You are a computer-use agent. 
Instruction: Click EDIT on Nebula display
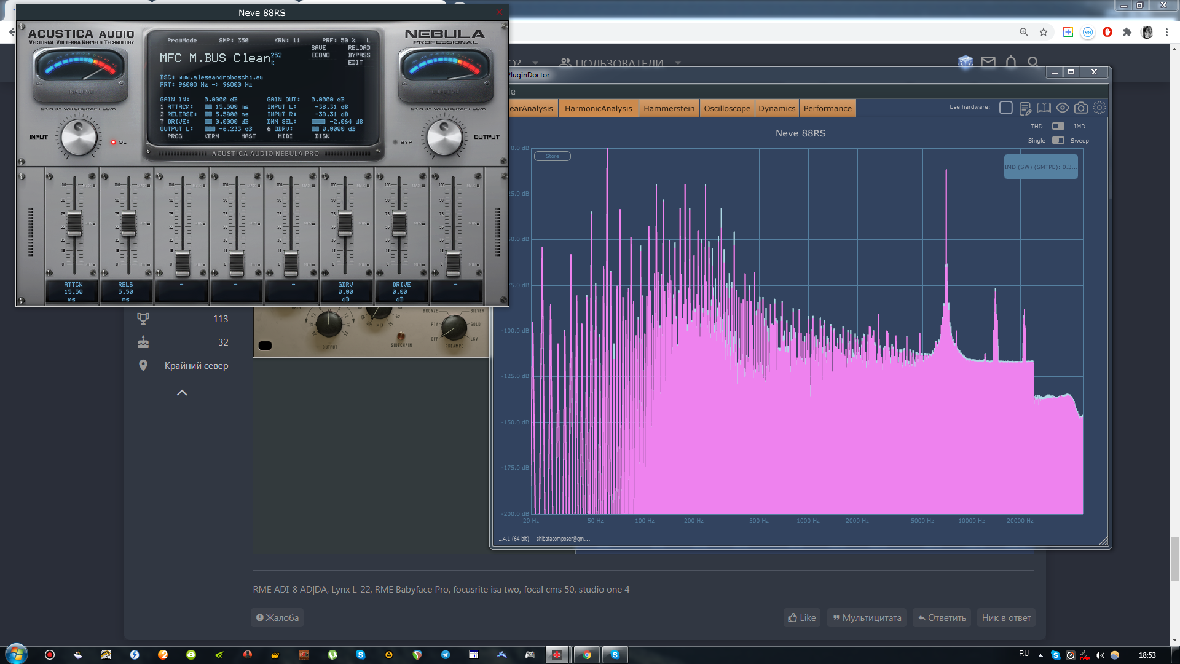click(x=355, y=62)
